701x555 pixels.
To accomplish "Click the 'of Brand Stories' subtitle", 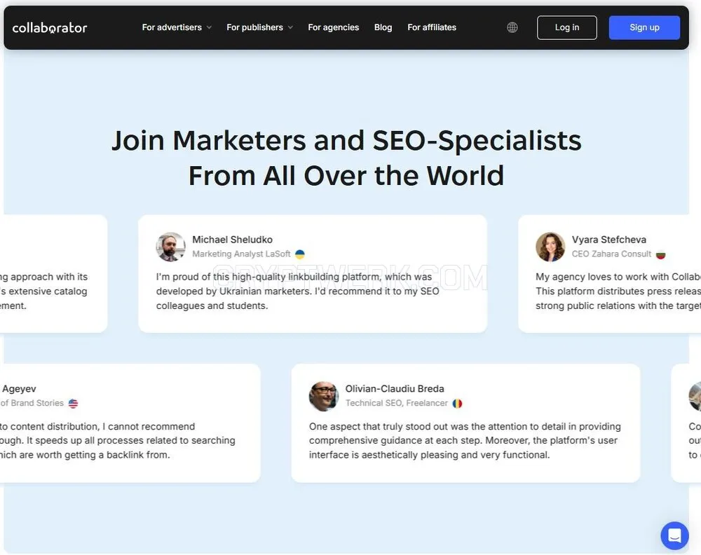I will coord(32,403).
